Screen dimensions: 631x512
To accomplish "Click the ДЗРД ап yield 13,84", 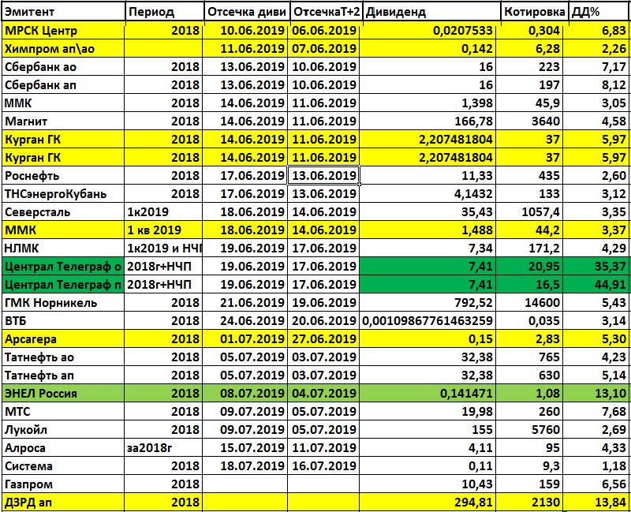I will pos(597,502).
